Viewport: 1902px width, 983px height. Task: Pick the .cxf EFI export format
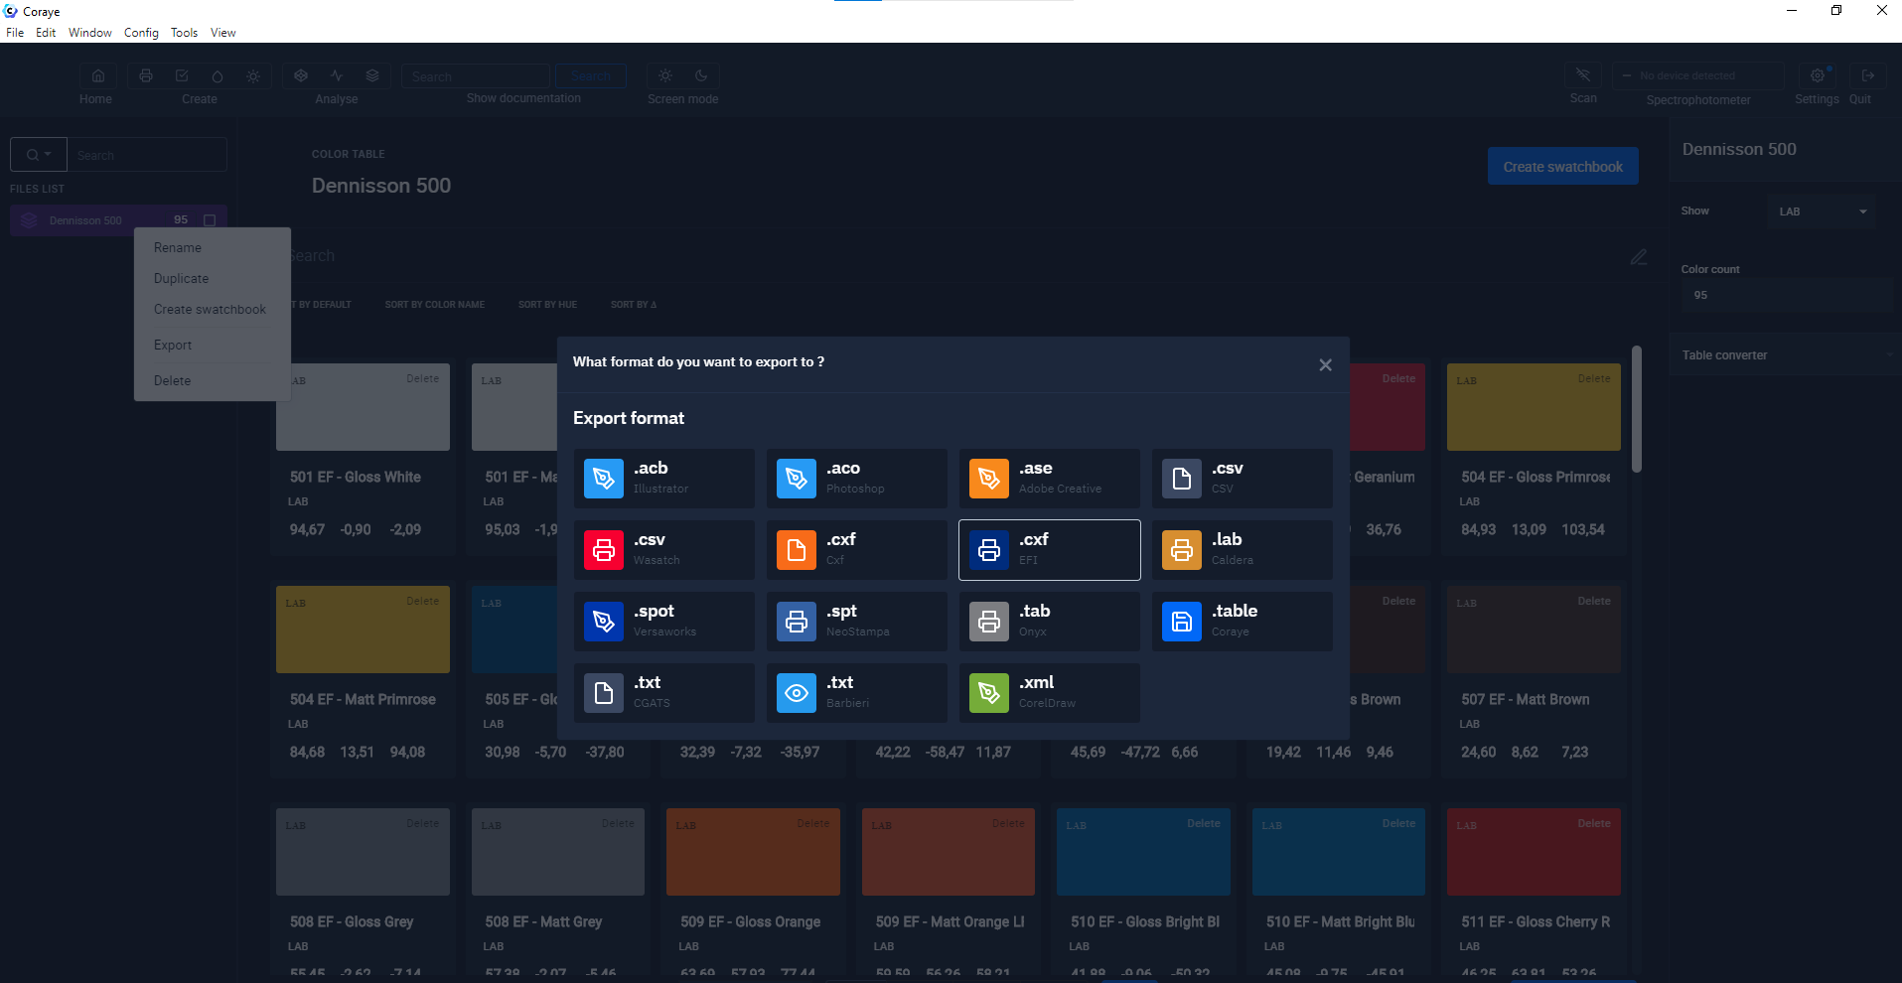point(1049,550)
